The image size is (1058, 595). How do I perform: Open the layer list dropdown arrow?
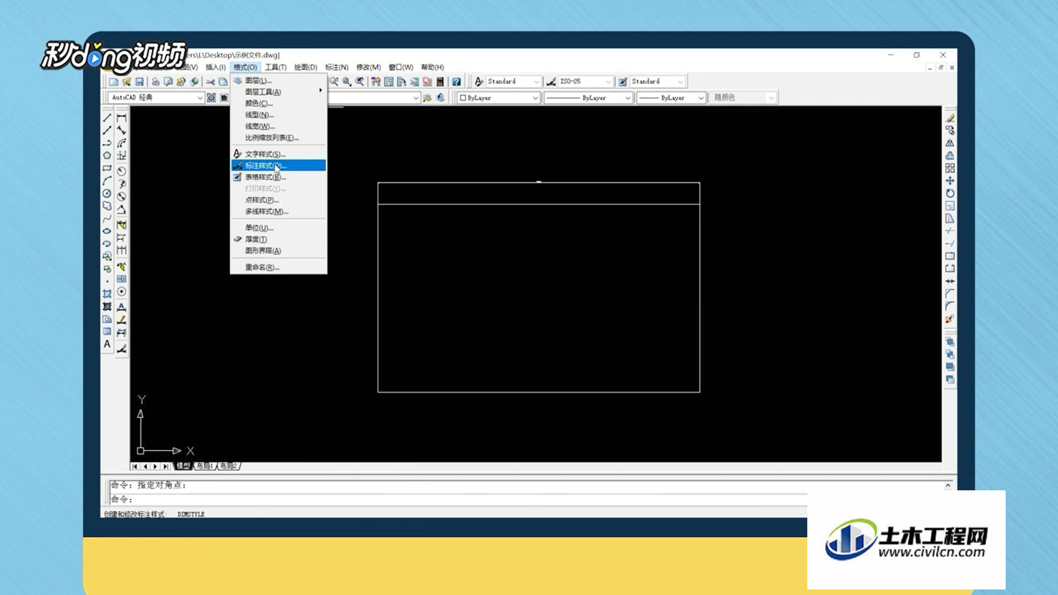coord(416,98)
